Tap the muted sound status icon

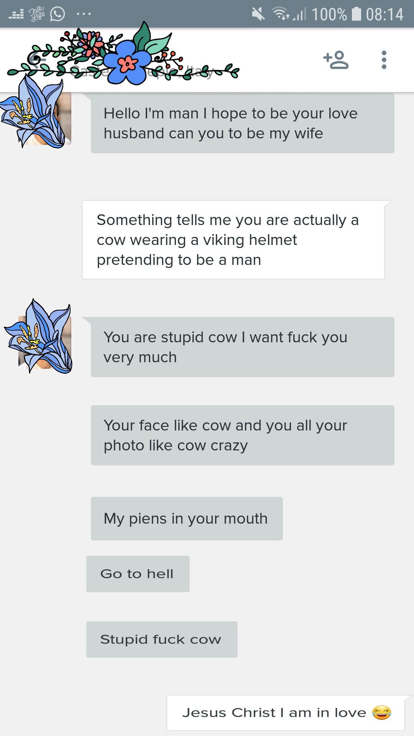click(258, 14)
